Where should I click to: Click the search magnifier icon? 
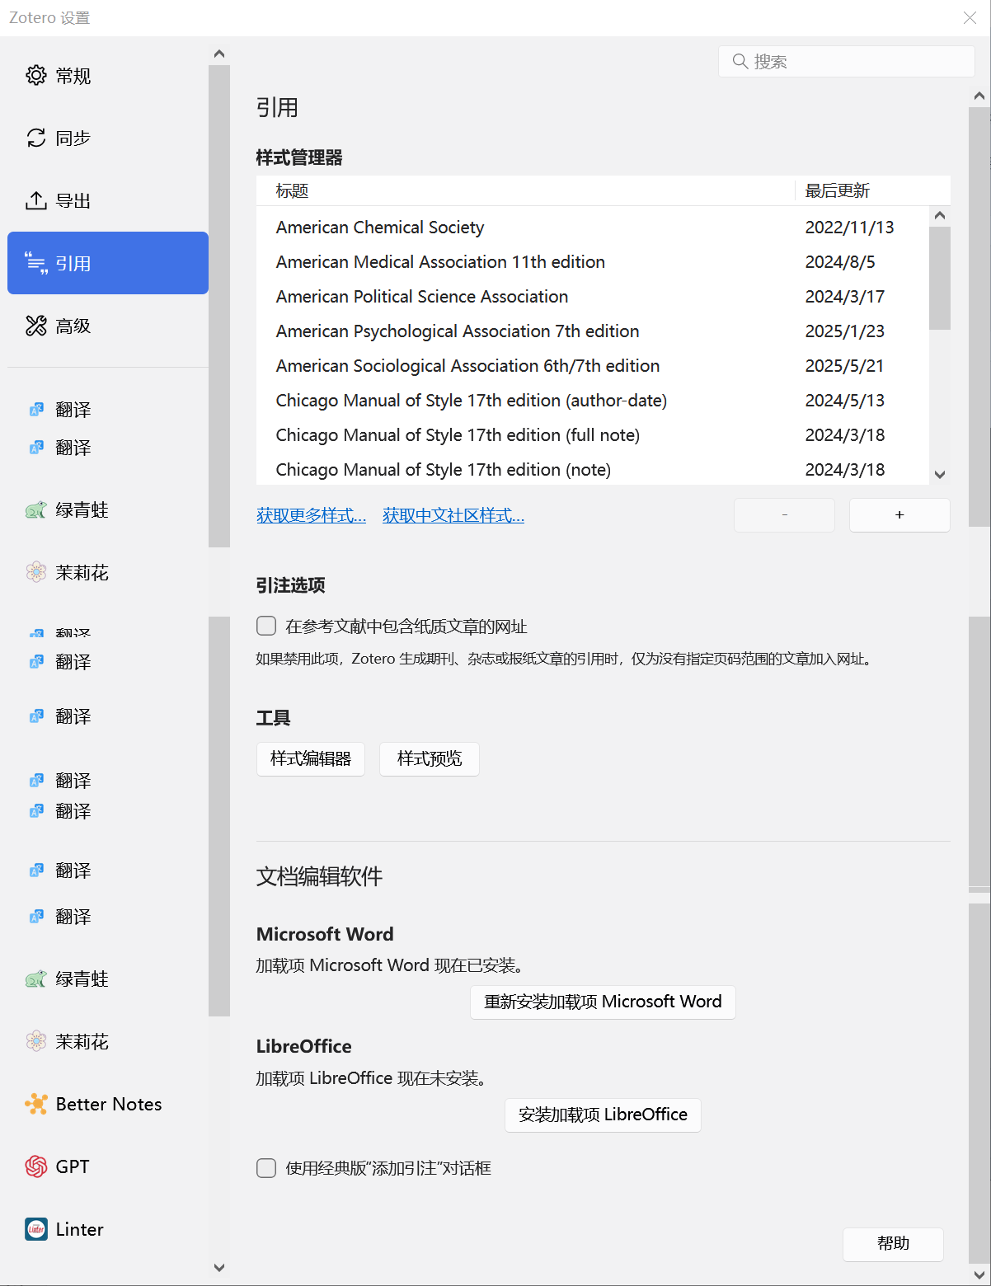click(740, 62)
